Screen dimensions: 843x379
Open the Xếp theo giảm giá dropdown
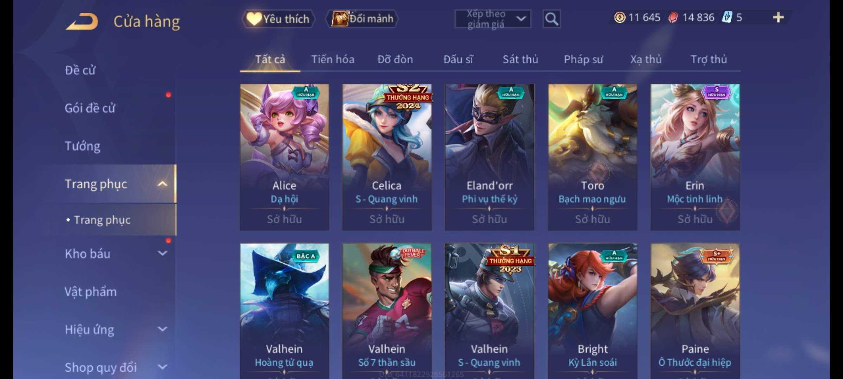tap(493, 19)
